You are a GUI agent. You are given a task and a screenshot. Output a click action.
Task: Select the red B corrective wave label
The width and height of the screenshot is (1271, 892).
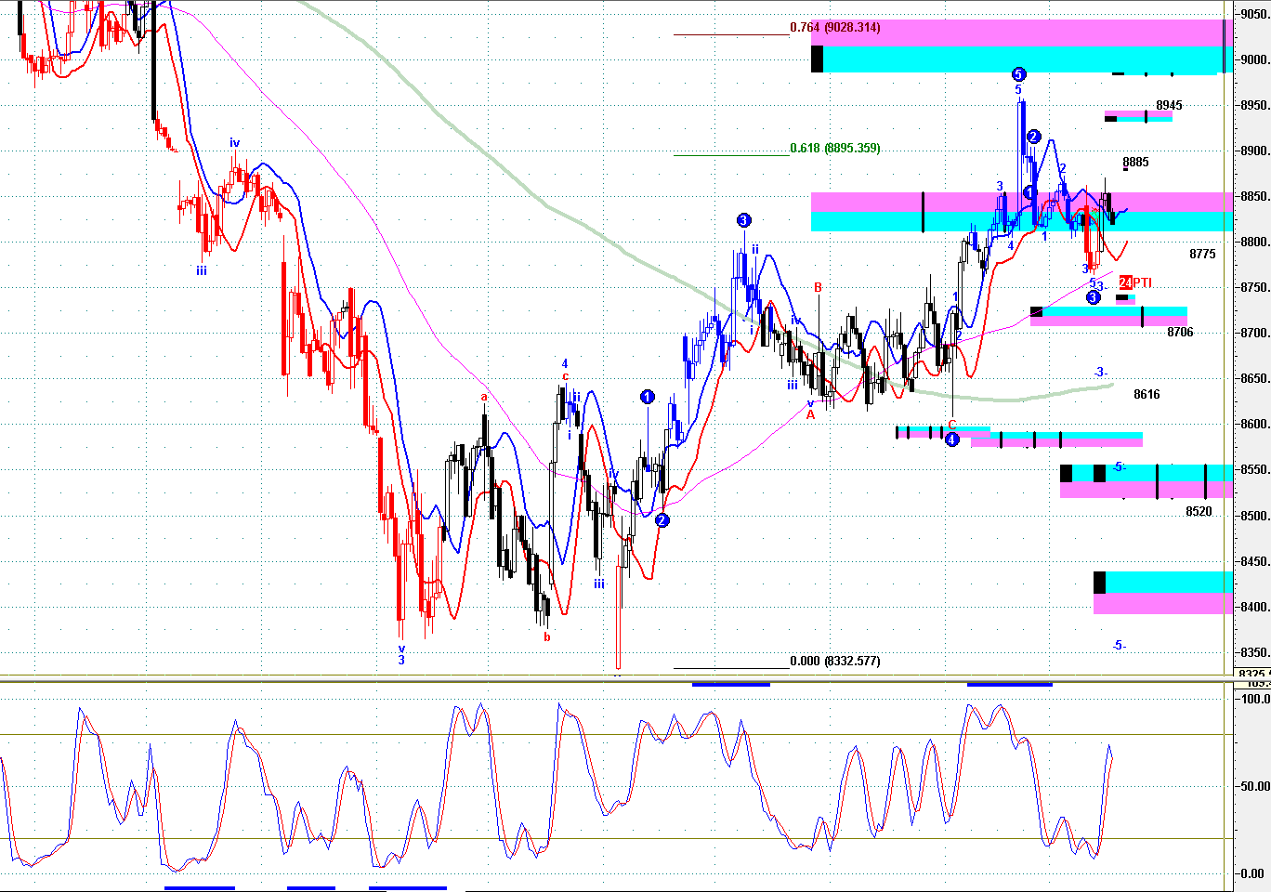818,288
